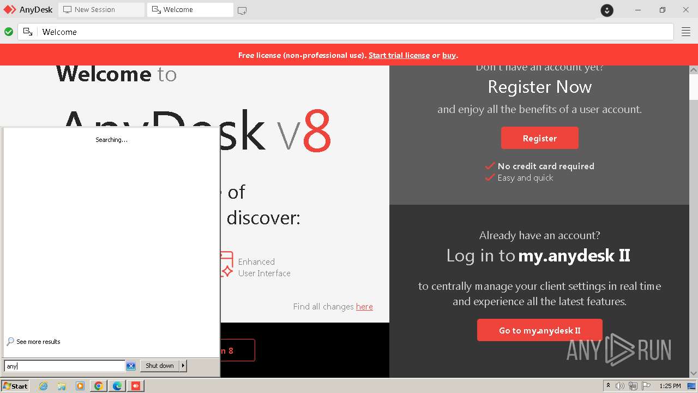
Task: Switch to the New Session tab
Action: [x=101, y=10]
